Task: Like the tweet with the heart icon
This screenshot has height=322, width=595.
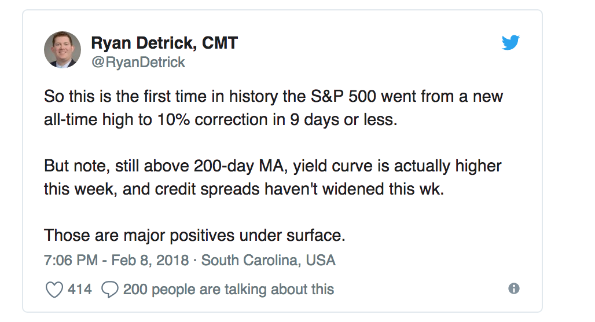Action: click(x=54, y=289)
